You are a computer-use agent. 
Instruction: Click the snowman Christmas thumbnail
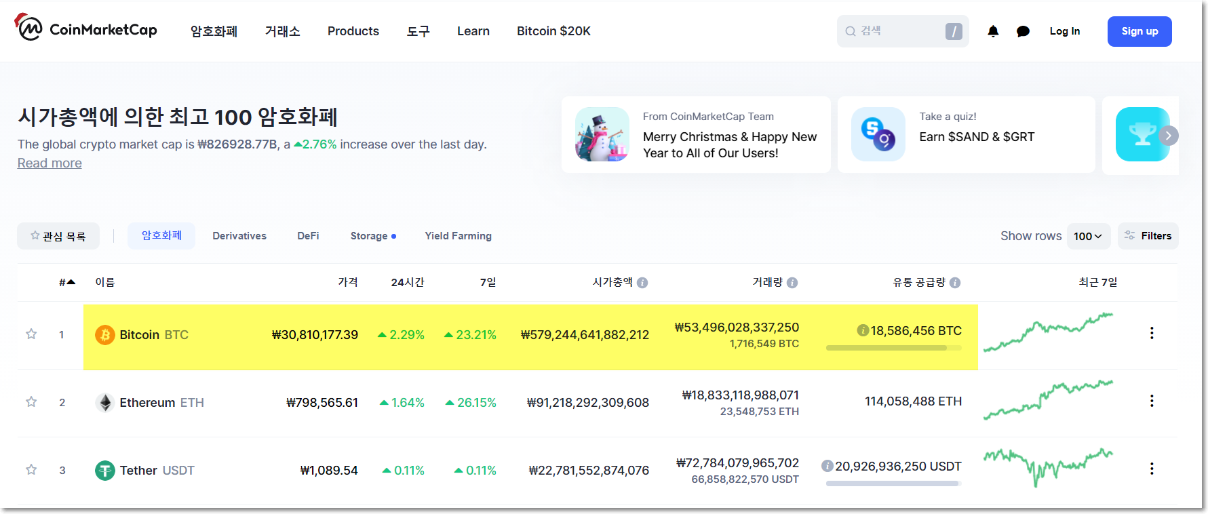coord(602,134)
